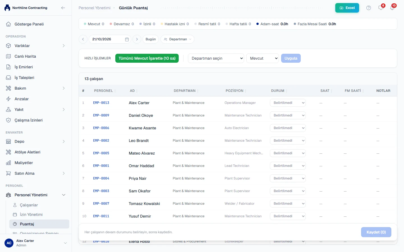404x252 pixels.
Task: Click Tümünü Mevcut İşaretle button
Action: [147, 58]
